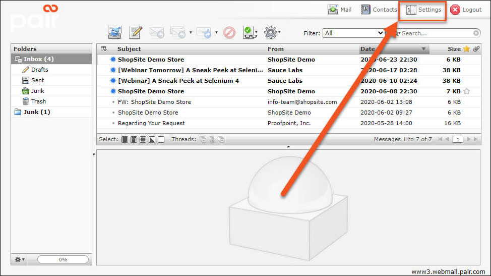
Task: Open the list columns options icon
Action: coord(104,49)
